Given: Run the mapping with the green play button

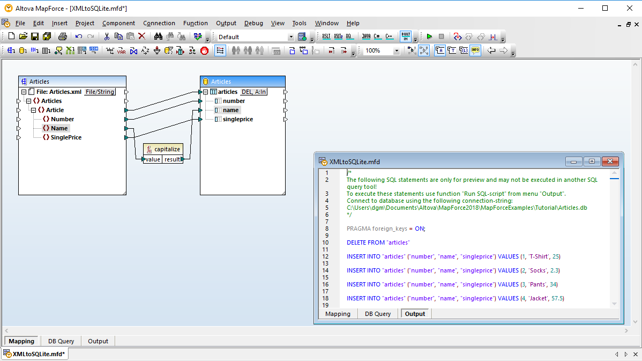Looking at the screenshot, I should click(x=429, y=36).
